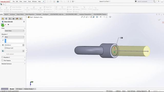Open the File menu

pos(14,2)
